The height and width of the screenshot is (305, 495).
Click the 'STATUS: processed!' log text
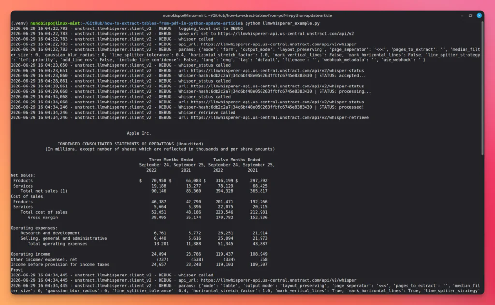pyautogui.click(x=341, y=107)
